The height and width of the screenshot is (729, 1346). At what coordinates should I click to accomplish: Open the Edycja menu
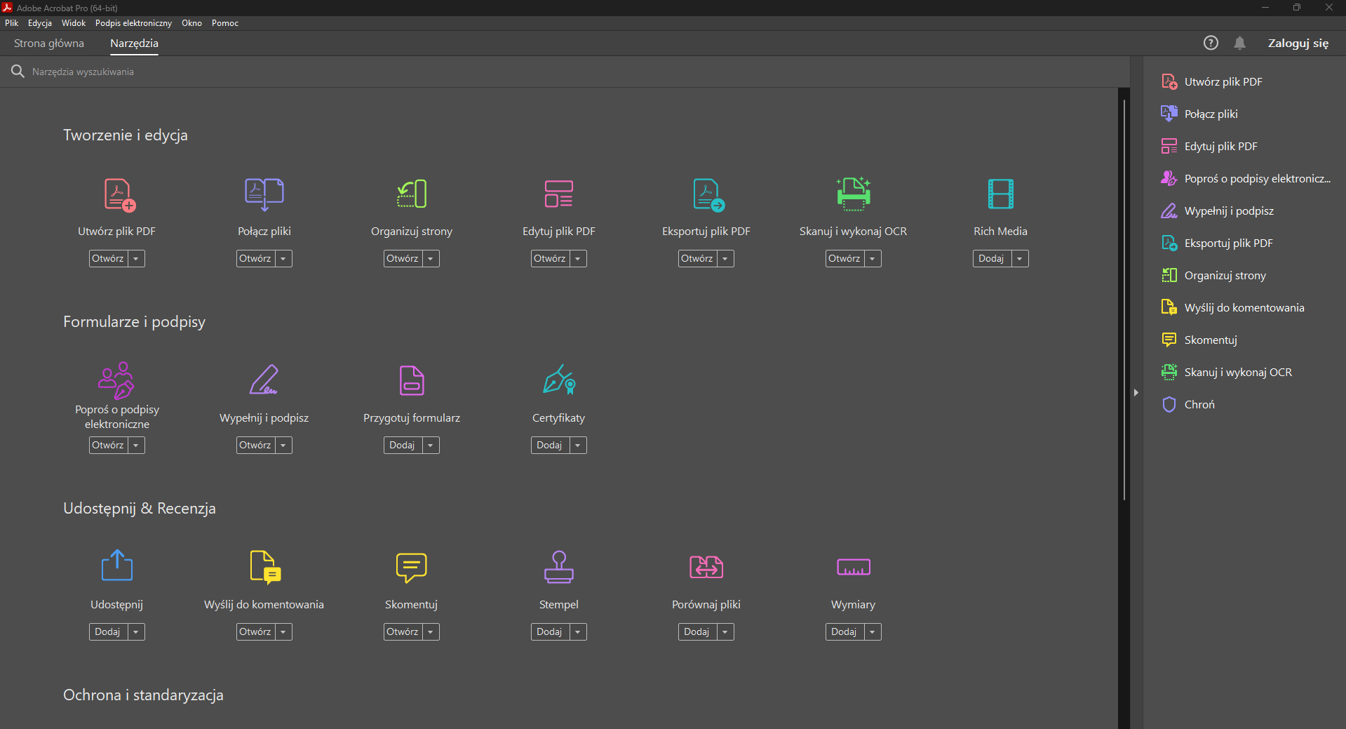click(x=40, y=23)
